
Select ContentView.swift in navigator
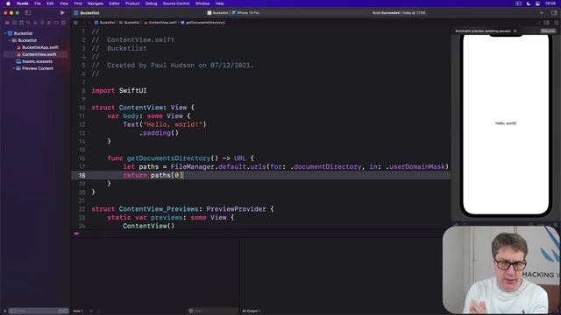39,54
